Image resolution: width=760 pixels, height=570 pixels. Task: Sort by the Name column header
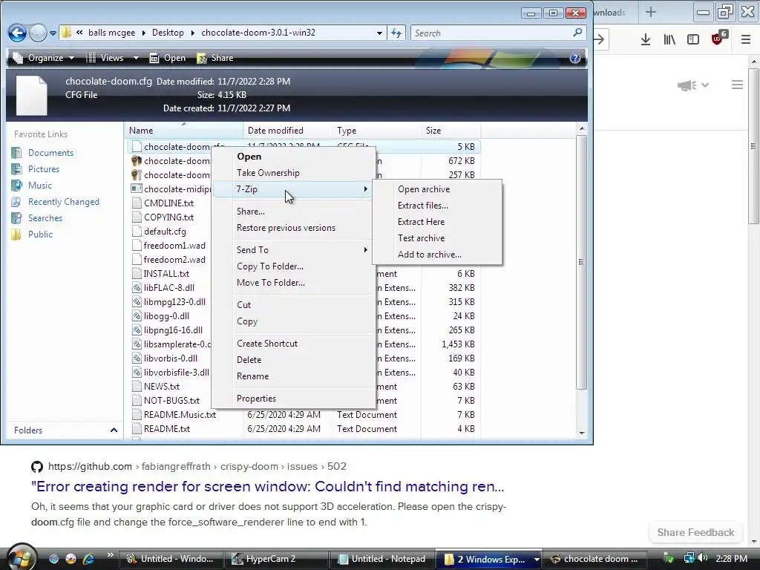pyautogui.click(x=184, y=131)
